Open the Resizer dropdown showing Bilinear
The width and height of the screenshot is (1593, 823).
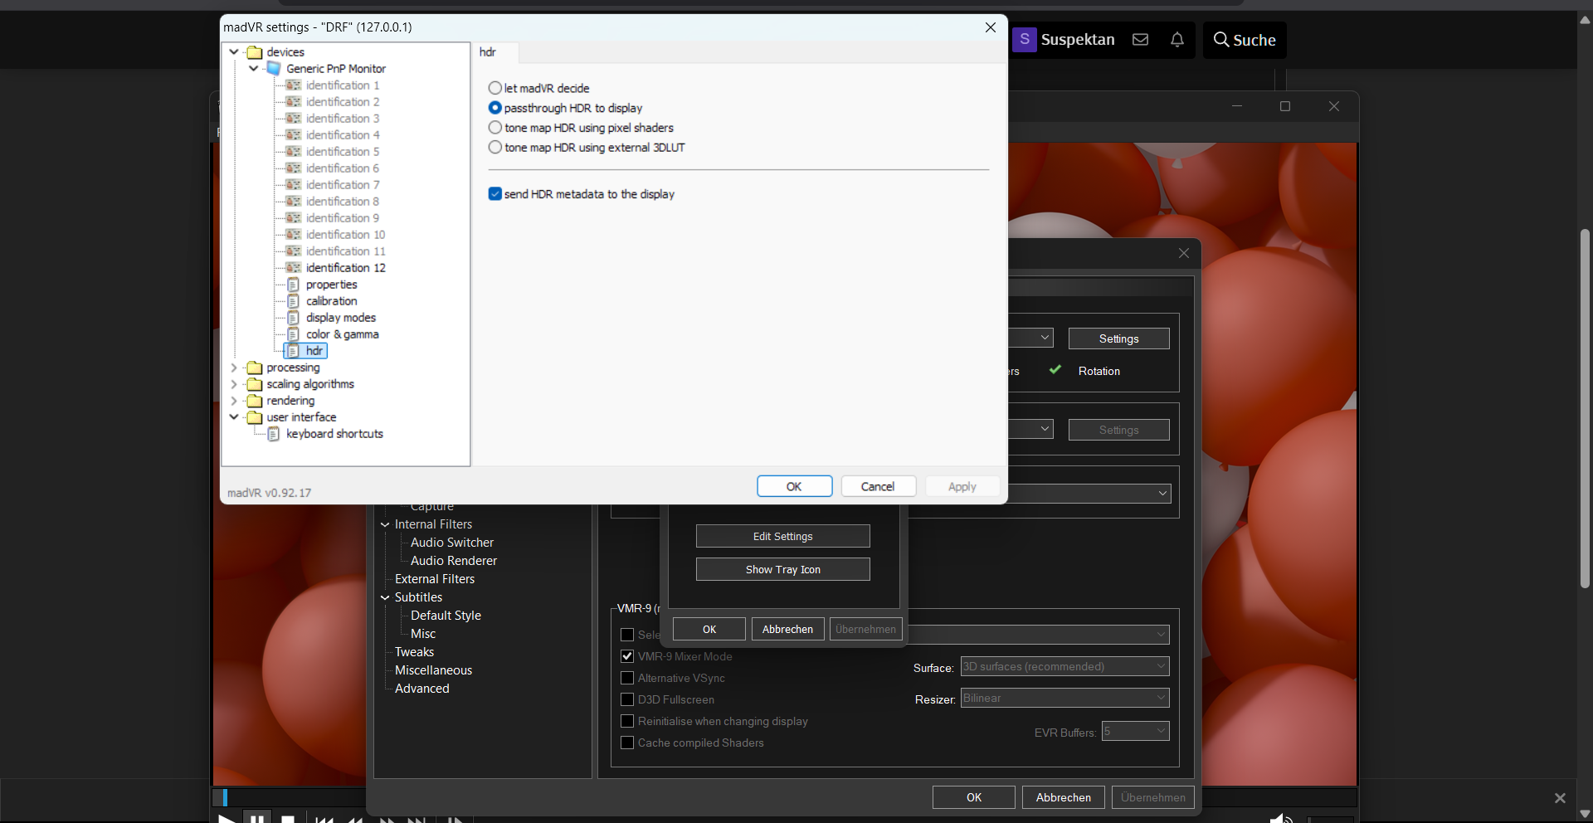pos(1064,698)
